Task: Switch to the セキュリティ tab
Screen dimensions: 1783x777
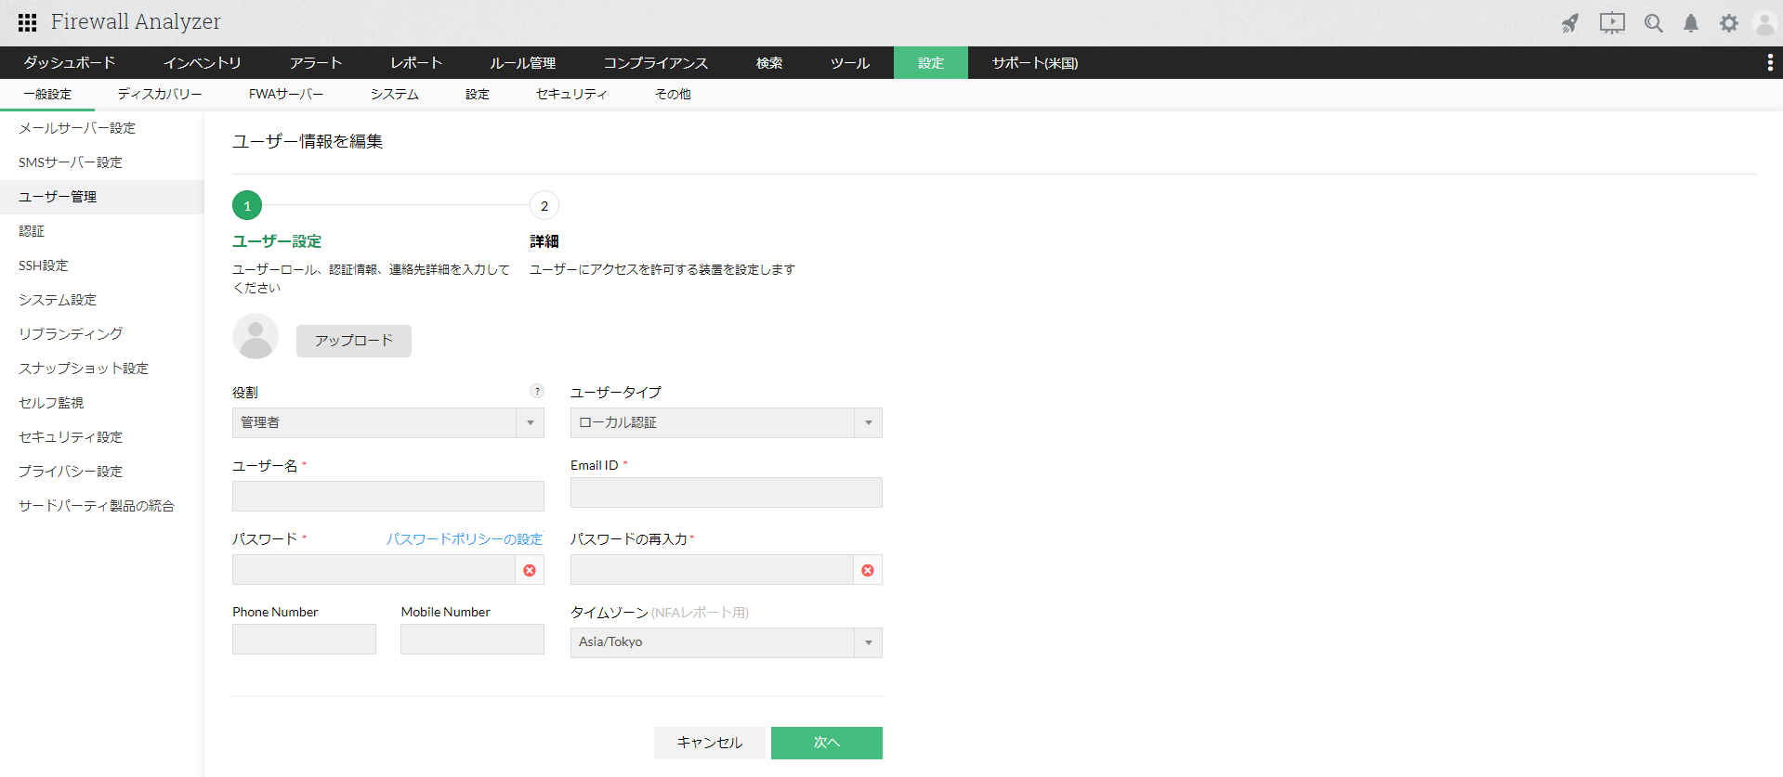Action: tap(571, 95)
